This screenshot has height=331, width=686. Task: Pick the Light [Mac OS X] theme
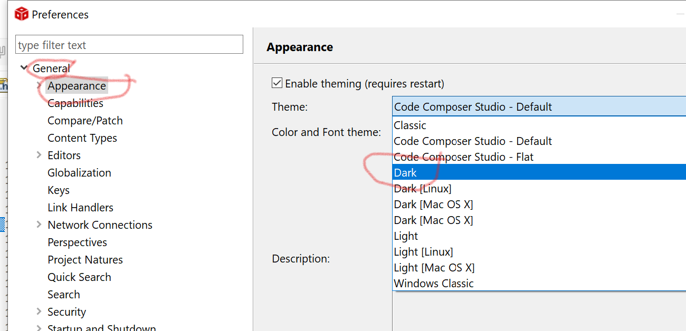pos(434,267)
